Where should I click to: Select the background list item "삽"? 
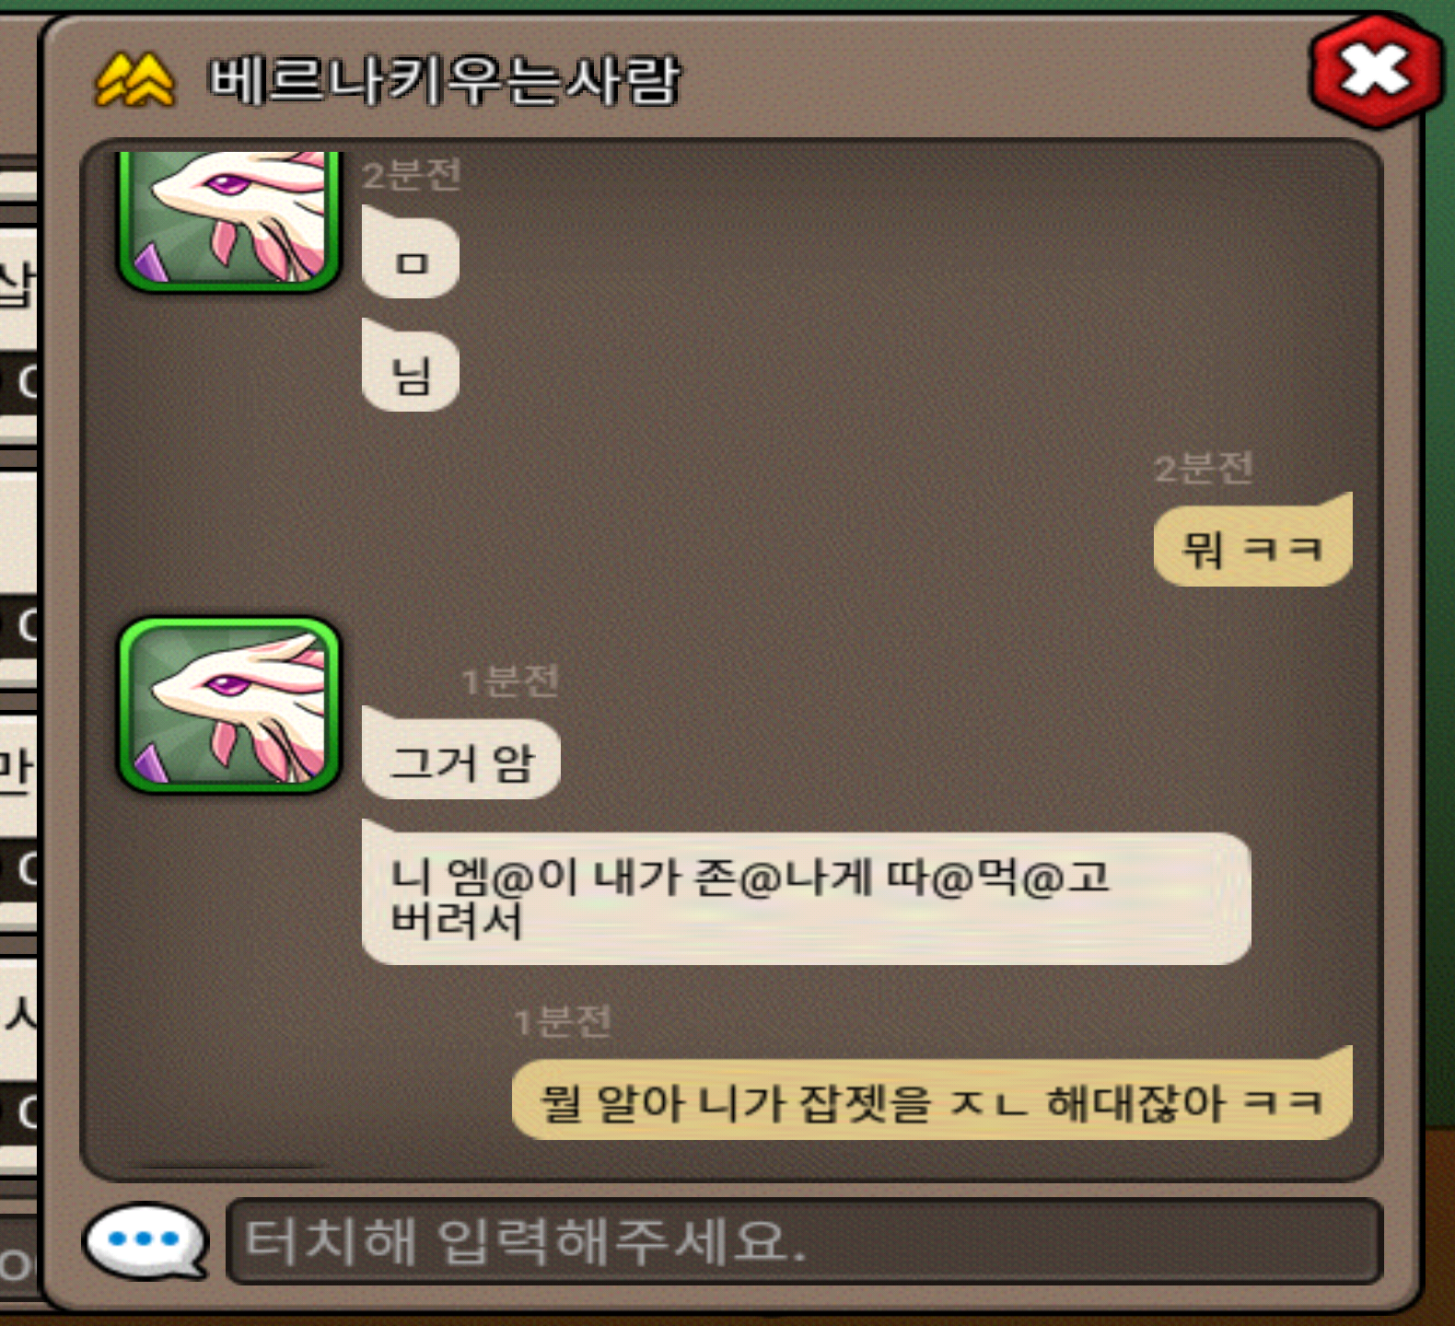click(x=17, y=285)
